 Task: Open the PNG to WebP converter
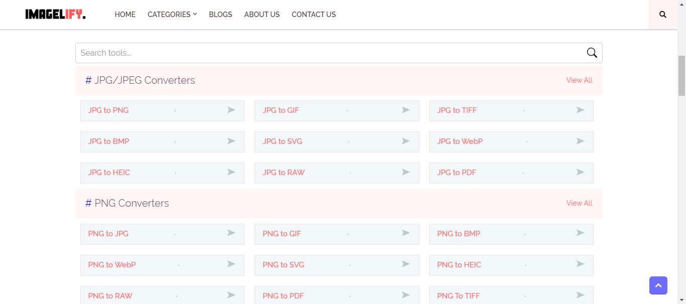[x=111, y=264]
